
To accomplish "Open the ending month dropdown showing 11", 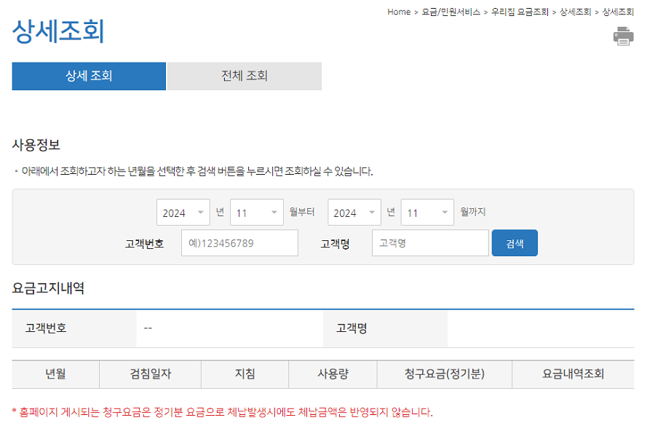I will 427,212.
